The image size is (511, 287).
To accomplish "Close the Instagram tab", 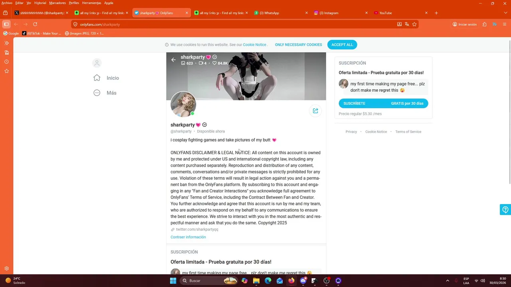I will [x=366, y=13].
